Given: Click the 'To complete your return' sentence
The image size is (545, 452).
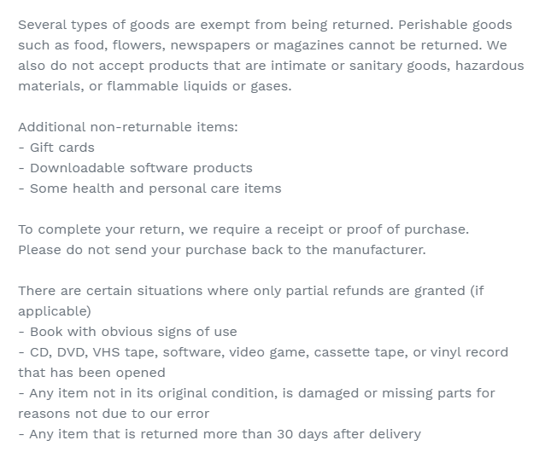Looking at the screenshot, I should 243,229.
